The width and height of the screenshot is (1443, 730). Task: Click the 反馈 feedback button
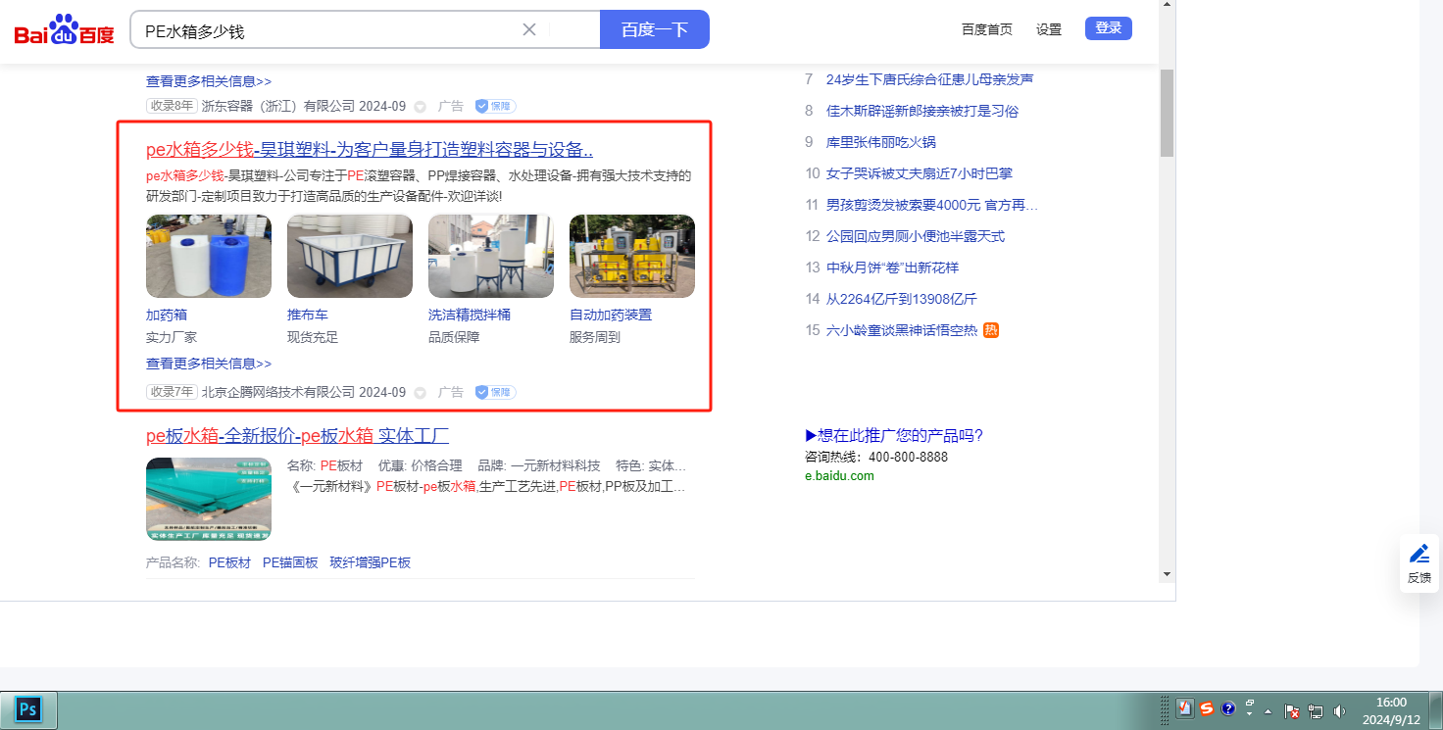point(1419,563)
